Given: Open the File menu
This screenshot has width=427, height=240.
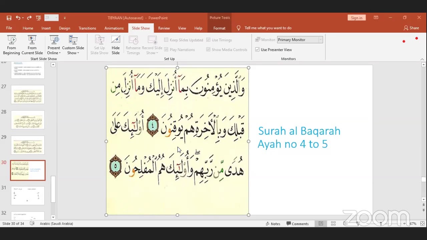Looking at the screenshot, I should point(9,28).
